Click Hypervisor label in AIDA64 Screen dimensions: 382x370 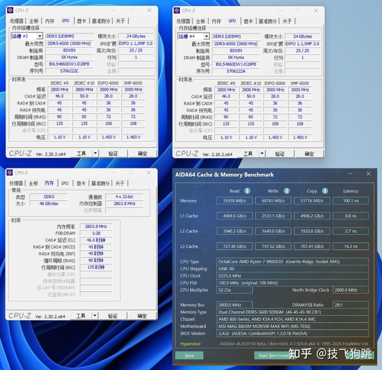tap(190, 343)
